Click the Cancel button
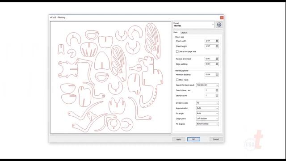 pyautogui.click(x=216, y=139)
